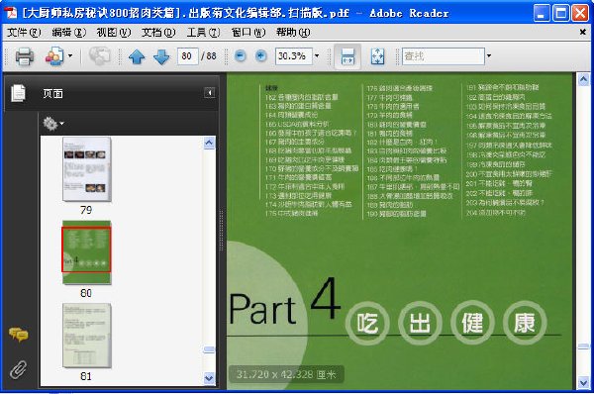Zoom out with the minus button
The height and width of the screenshot is (394, 594).
click(x=241, y=56)
